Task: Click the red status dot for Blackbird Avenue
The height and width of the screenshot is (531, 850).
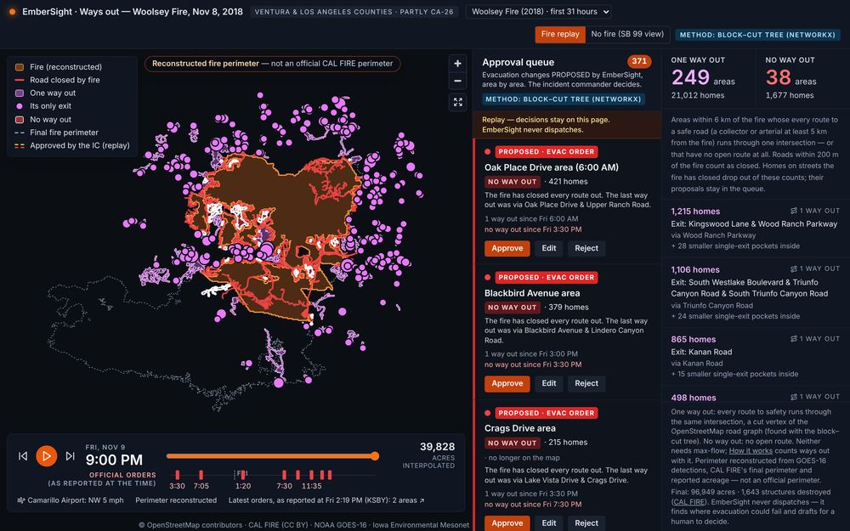Action: [487, 278]
